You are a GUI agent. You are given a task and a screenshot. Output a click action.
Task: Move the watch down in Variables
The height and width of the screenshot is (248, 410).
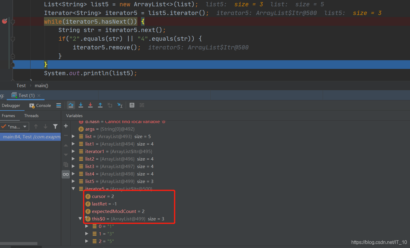tap(66, 155)
